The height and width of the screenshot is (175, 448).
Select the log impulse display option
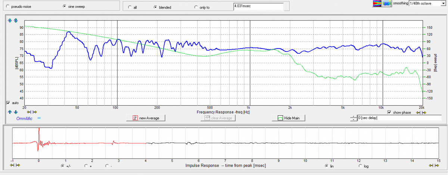tap(360, 166)
